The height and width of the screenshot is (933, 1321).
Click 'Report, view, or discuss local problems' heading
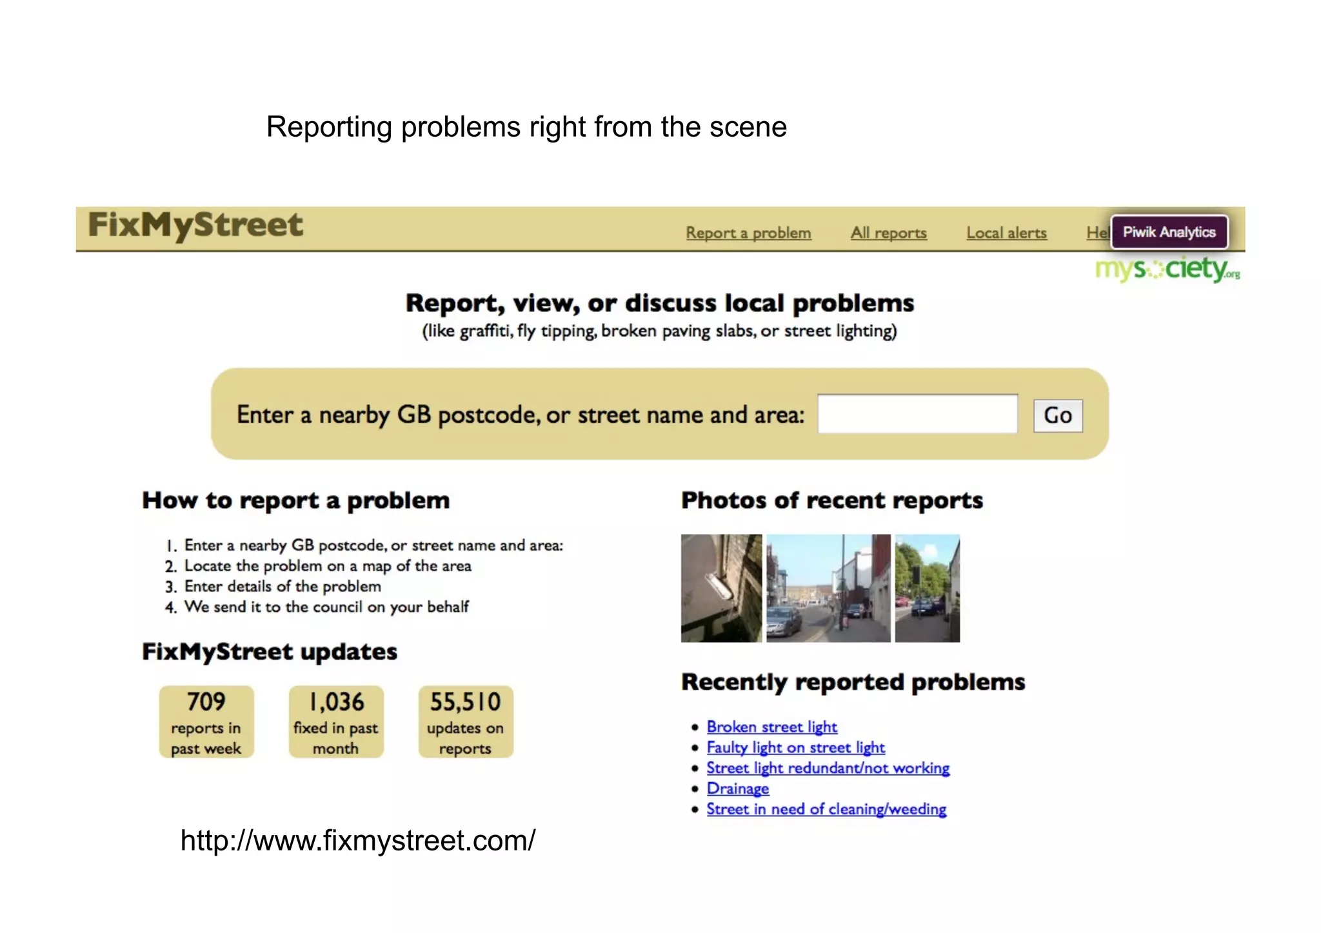coord(660,303)
